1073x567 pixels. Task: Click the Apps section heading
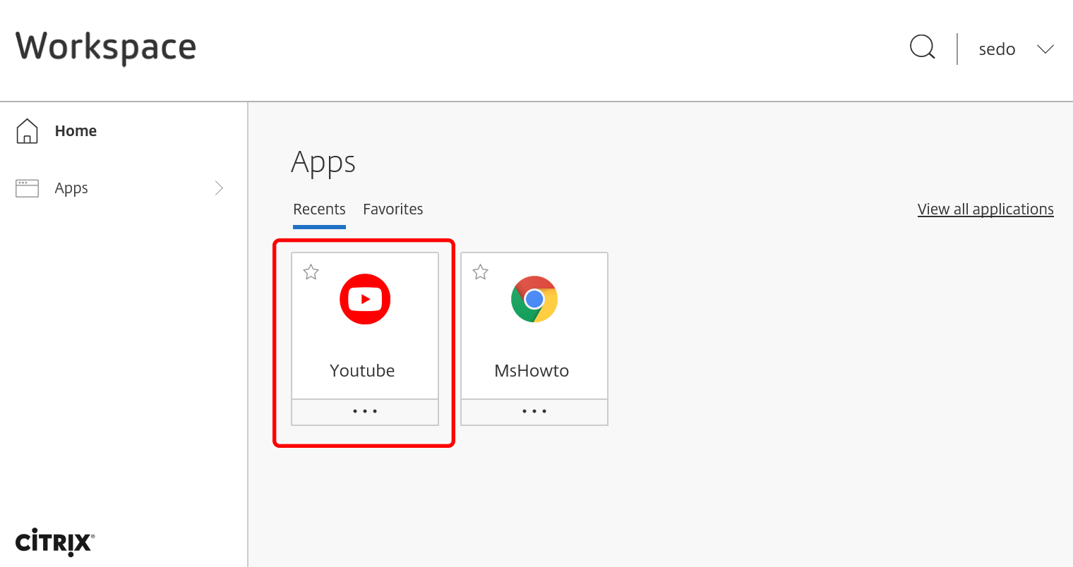[323, 164]
